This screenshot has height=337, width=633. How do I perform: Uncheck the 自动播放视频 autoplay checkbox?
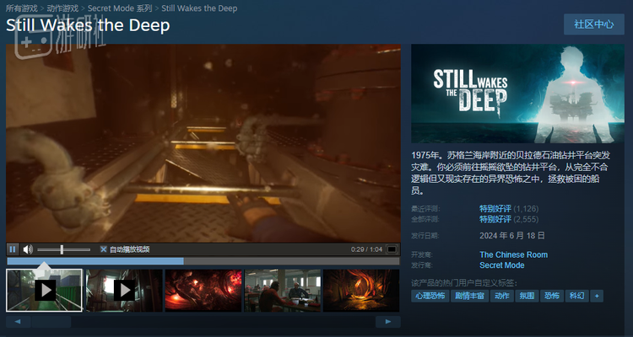[104, 249]
